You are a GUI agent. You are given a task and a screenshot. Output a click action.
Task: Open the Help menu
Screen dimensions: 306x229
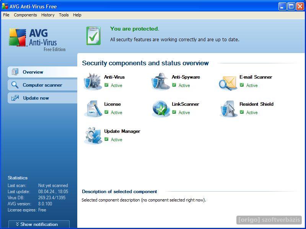[x=77, y=15]
